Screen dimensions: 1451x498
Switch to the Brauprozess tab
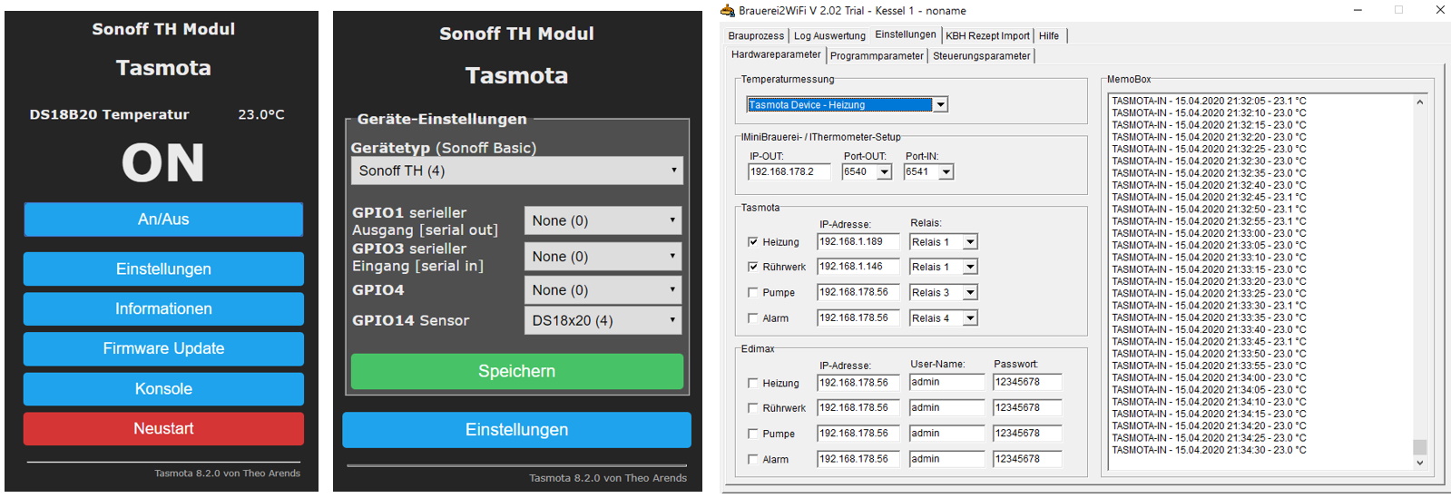click(756, 36)
